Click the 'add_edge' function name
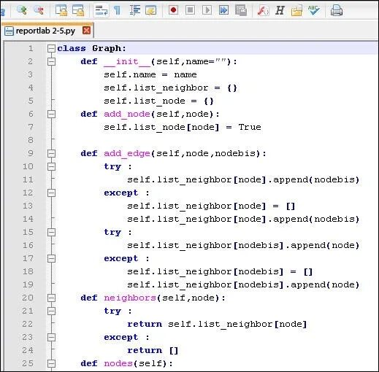379x372 pixels. click(127, 153)
